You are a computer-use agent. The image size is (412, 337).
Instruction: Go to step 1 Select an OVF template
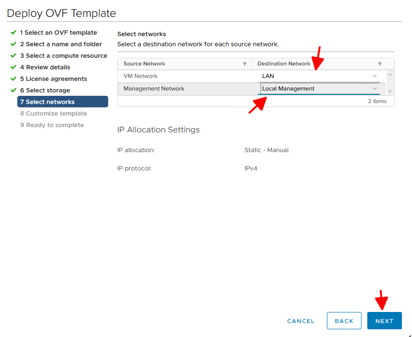pos(58,33)
